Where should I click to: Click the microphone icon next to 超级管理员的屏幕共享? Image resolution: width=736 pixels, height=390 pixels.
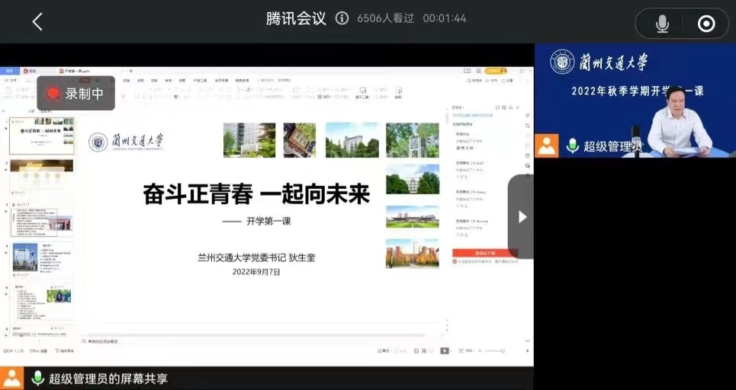coord(37,378)
